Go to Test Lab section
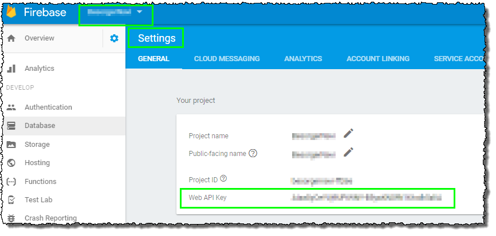The width and height of the screenshot is (496, 236). 40,200
